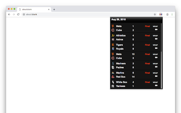
Task: Select the Astros team name
Action: tap(119, 40)
